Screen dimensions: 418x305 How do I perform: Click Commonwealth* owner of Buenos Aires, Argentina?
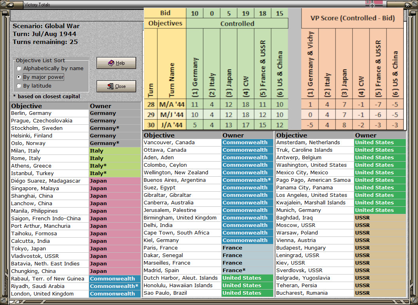[247, 180]
